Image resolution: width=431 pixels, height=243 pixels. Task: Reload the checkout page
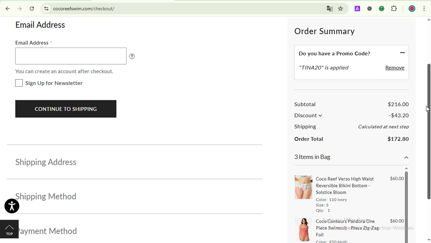coord(32,9)
